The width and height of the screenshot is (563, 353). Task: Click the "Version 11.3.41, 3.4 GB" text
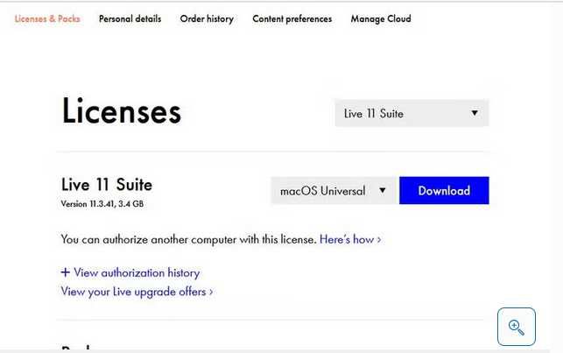pos(102,204)
